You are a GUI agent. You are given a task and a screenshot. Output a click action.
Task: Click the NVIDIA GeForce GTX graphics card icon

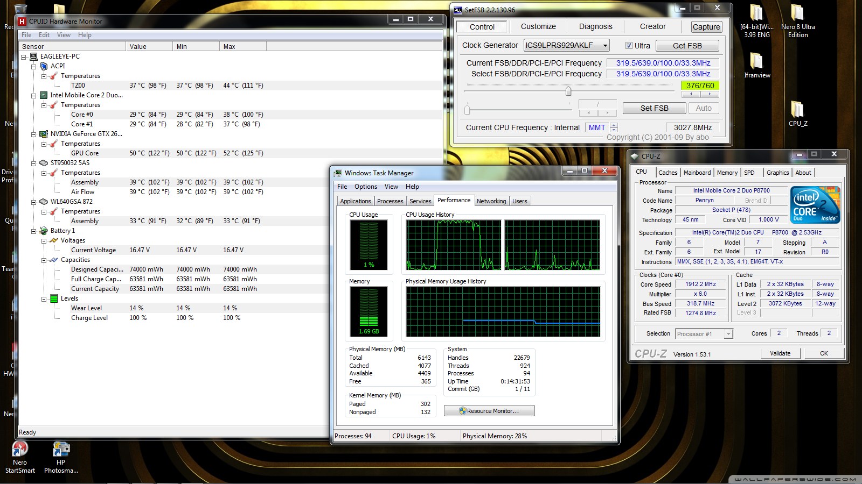(x=44, y=134)
